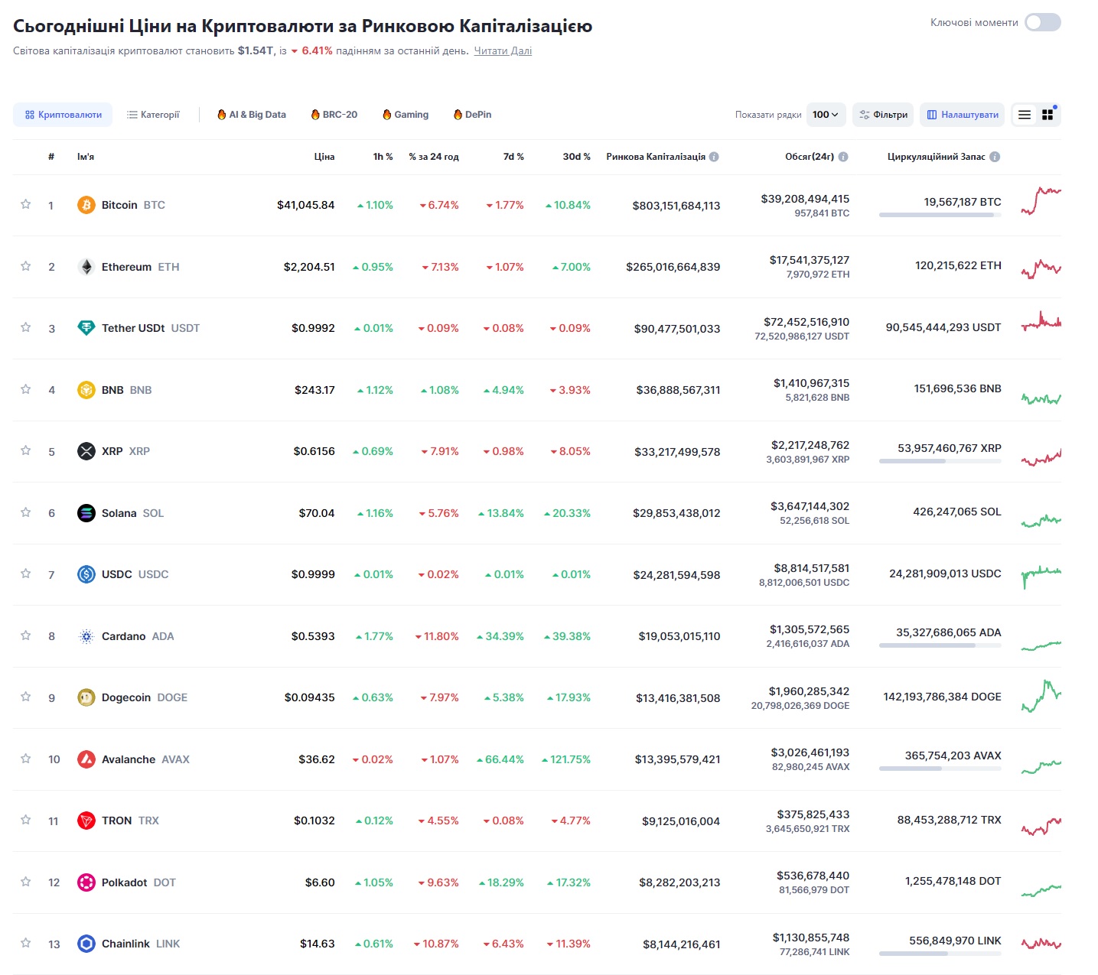Toggle watchlist star for Chainlink

click(26, 943)
